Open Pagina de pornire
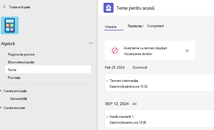 [x=21, y=54]
